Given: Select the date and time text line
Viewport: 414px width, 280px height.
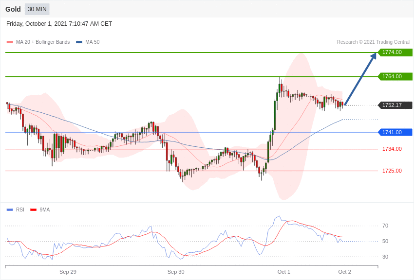Looking at the screenshot, I should pos(59,24).
